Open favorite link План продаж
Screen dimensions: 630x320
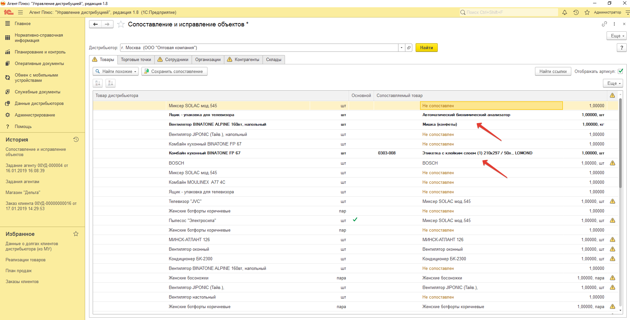pyautogui.click(x=19, y=271)
